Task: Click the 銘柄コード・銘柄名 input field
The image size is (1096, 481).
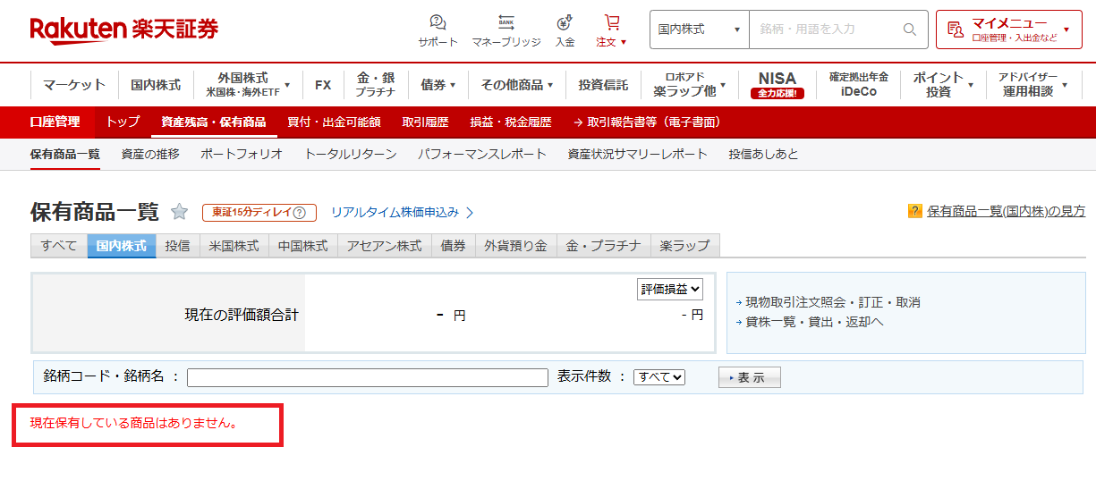Action: [367, 377]
